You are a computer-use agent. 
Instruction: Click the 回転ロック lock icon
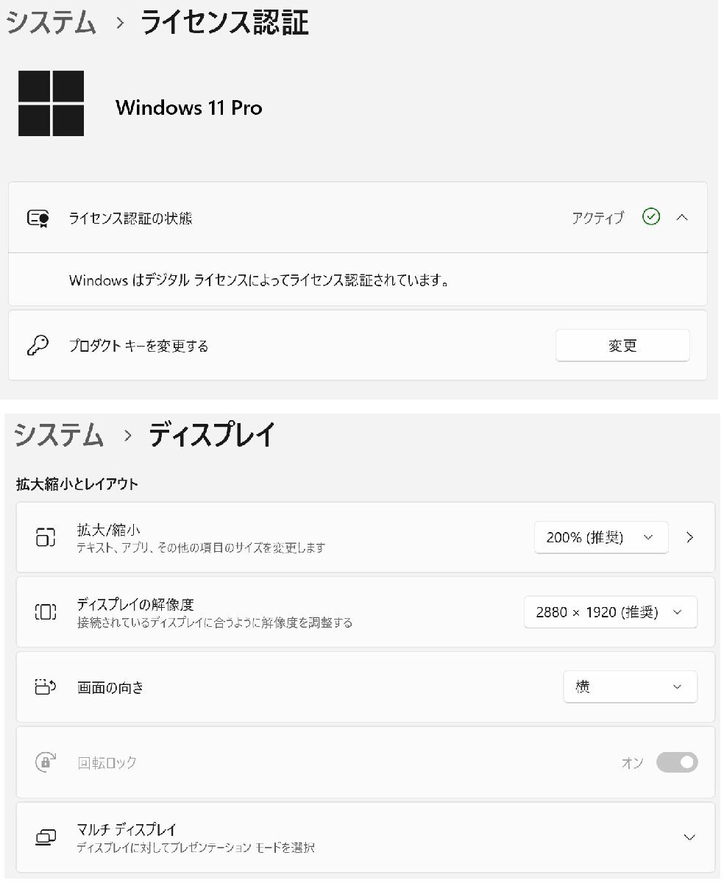[46, 762]
